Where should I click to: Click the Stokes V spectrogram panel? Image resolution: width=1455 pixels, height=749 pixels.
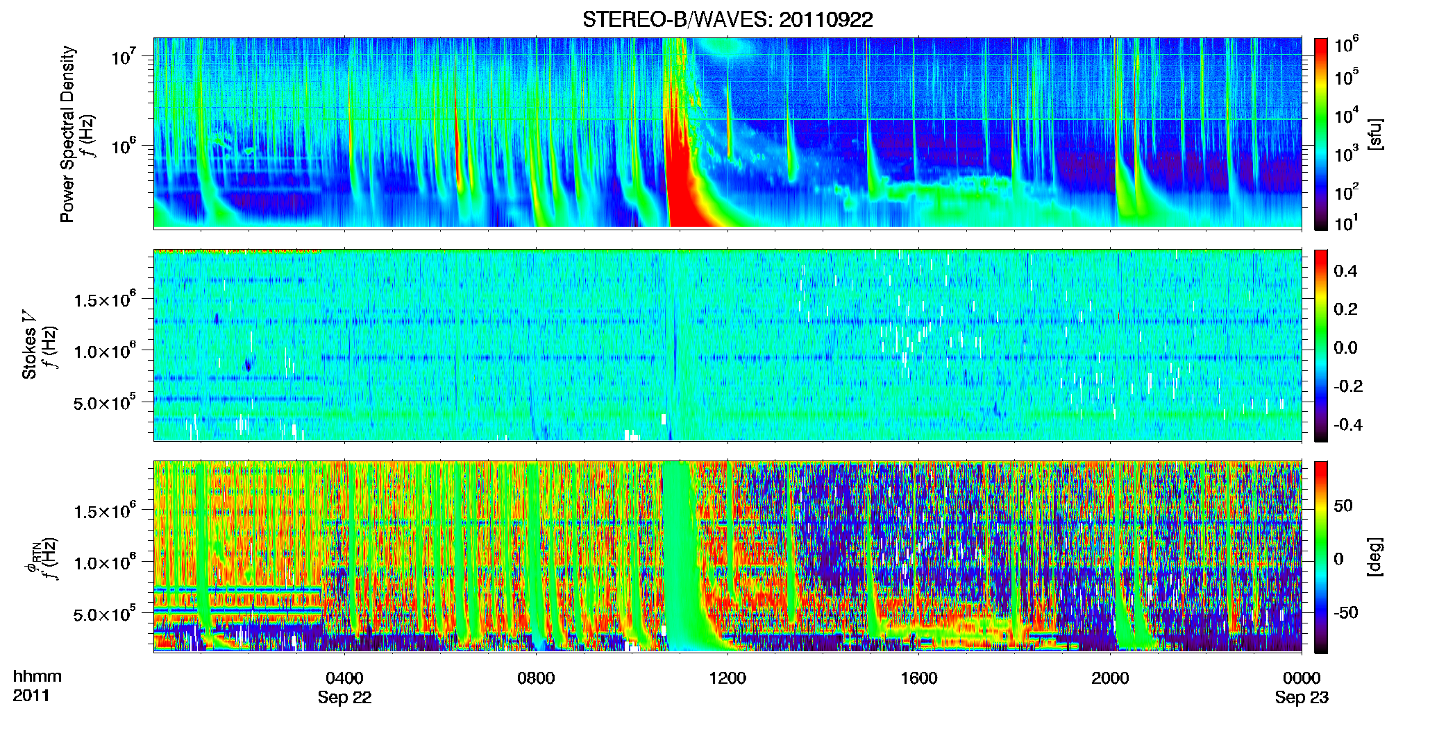coord(727,345)
